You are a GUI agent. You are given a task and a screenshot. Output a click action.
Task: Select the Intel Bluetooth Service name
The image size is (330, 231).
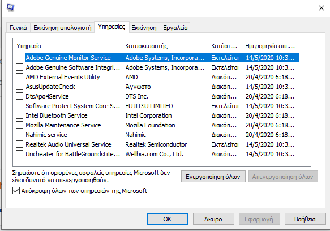click(57, 115)
